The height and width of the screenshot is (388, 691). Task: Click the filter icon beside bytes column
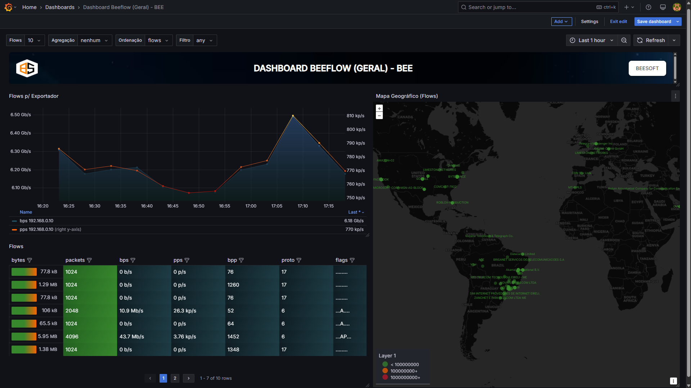(x=30, y=260)
